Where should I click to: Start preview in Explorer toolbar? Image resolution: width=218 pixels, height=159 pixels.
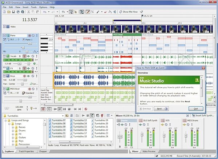(83, 116)
